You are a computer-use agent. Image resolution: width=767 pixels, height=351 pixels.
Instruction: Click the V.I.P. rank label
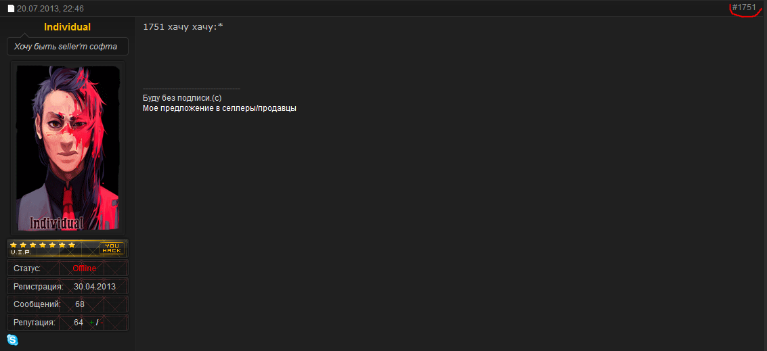22,252
